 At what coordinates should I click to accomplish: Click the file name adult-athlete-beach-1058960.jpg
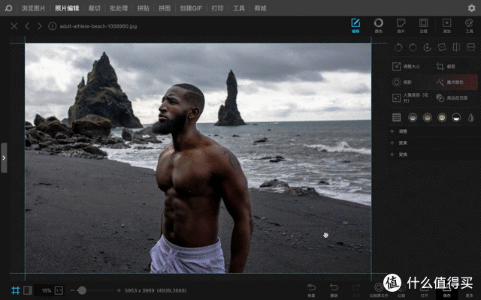click(x=98, y=26)
